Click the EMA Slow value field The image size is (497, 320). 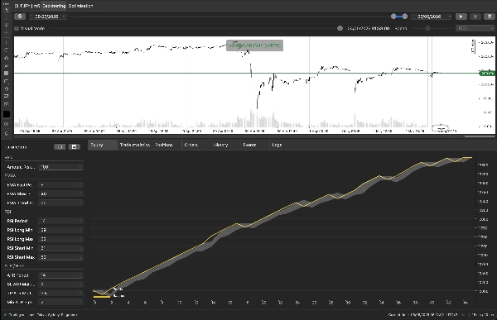[60, 194]
